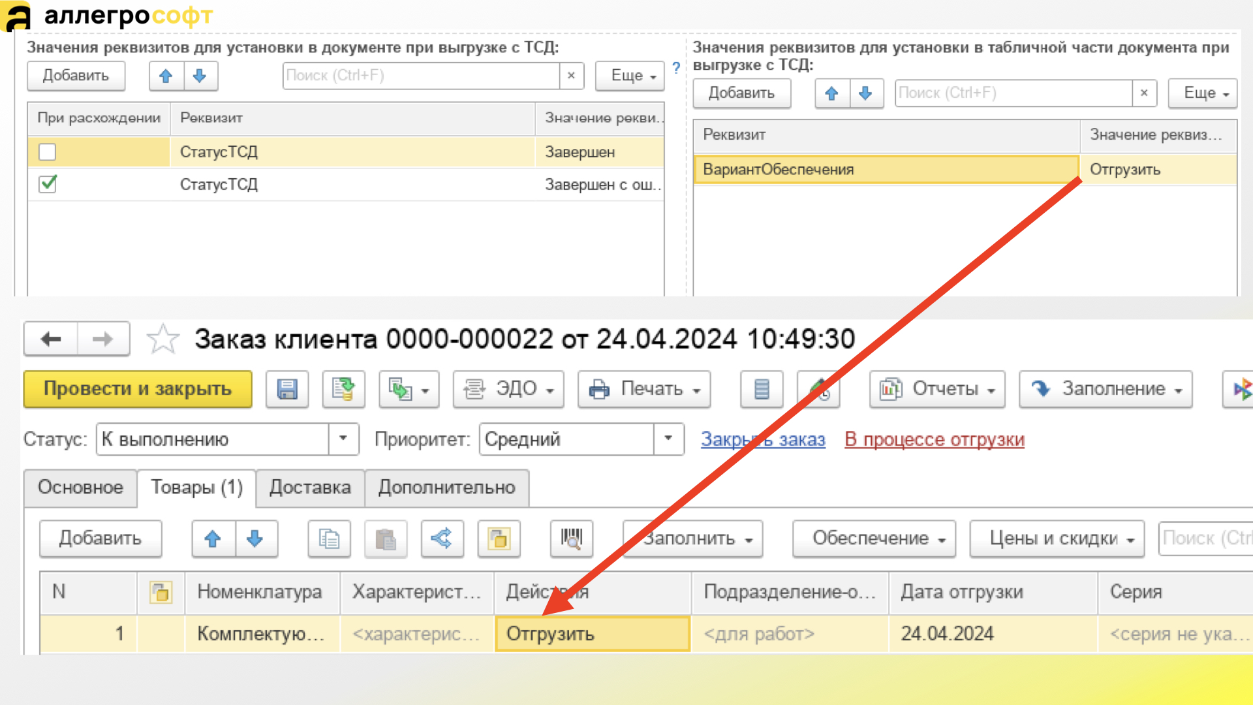Click search field in left requisites panel
1253x705 pixels.
coord(421,76)
